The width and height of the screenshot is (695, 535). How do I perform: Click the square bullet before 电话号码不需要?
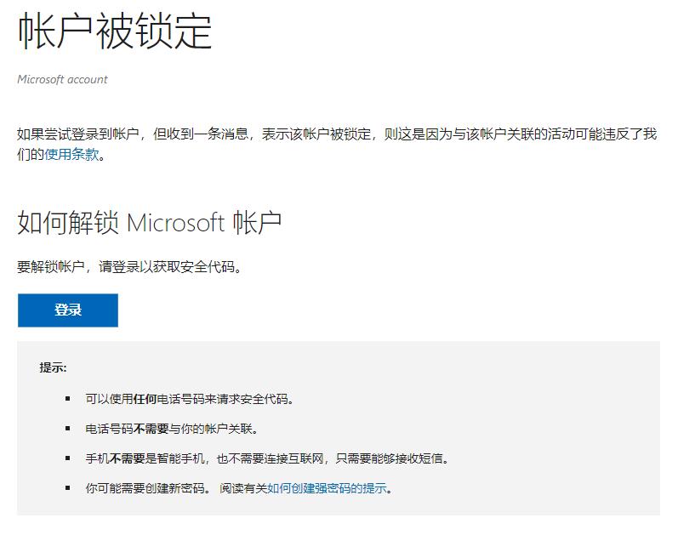click(x=67, y=429)
